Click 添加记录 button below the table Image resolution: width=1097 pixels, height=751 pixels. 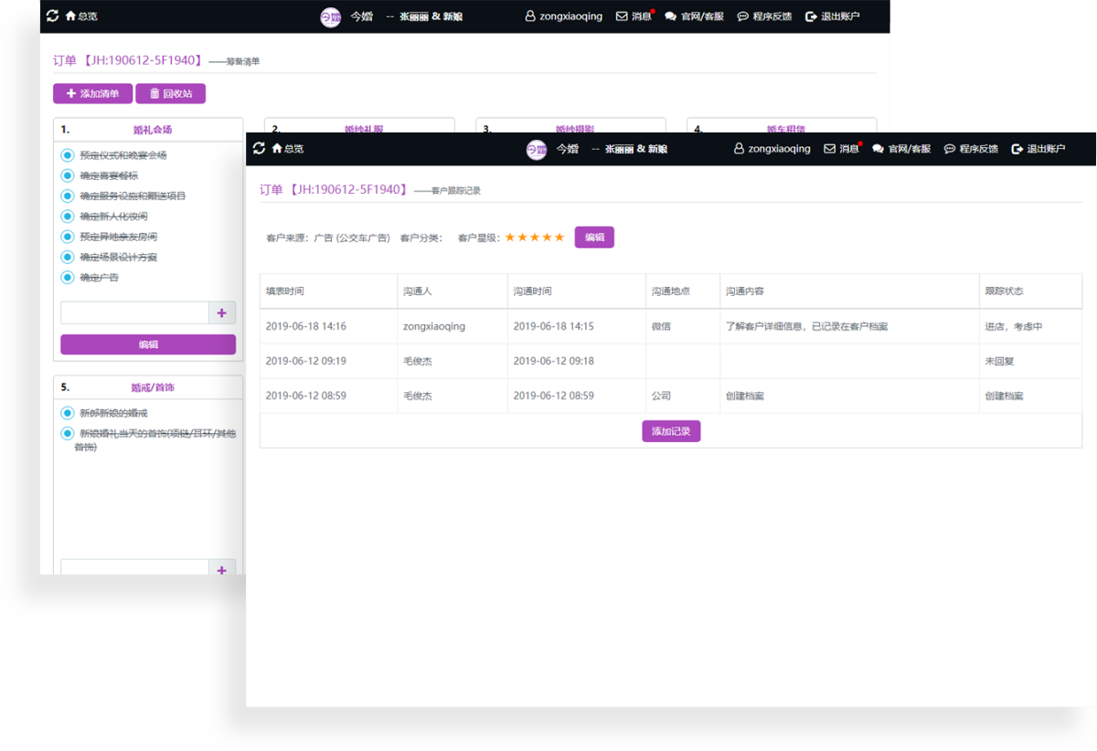pos(671,430)
